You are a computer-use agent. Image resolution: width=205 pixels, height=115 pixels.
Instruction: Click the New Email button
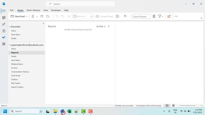pyautogui.click(x=18, y=16)
